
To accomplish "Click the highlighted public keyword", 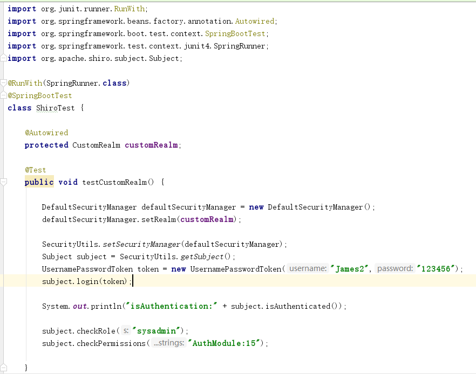I will (39, 182).
